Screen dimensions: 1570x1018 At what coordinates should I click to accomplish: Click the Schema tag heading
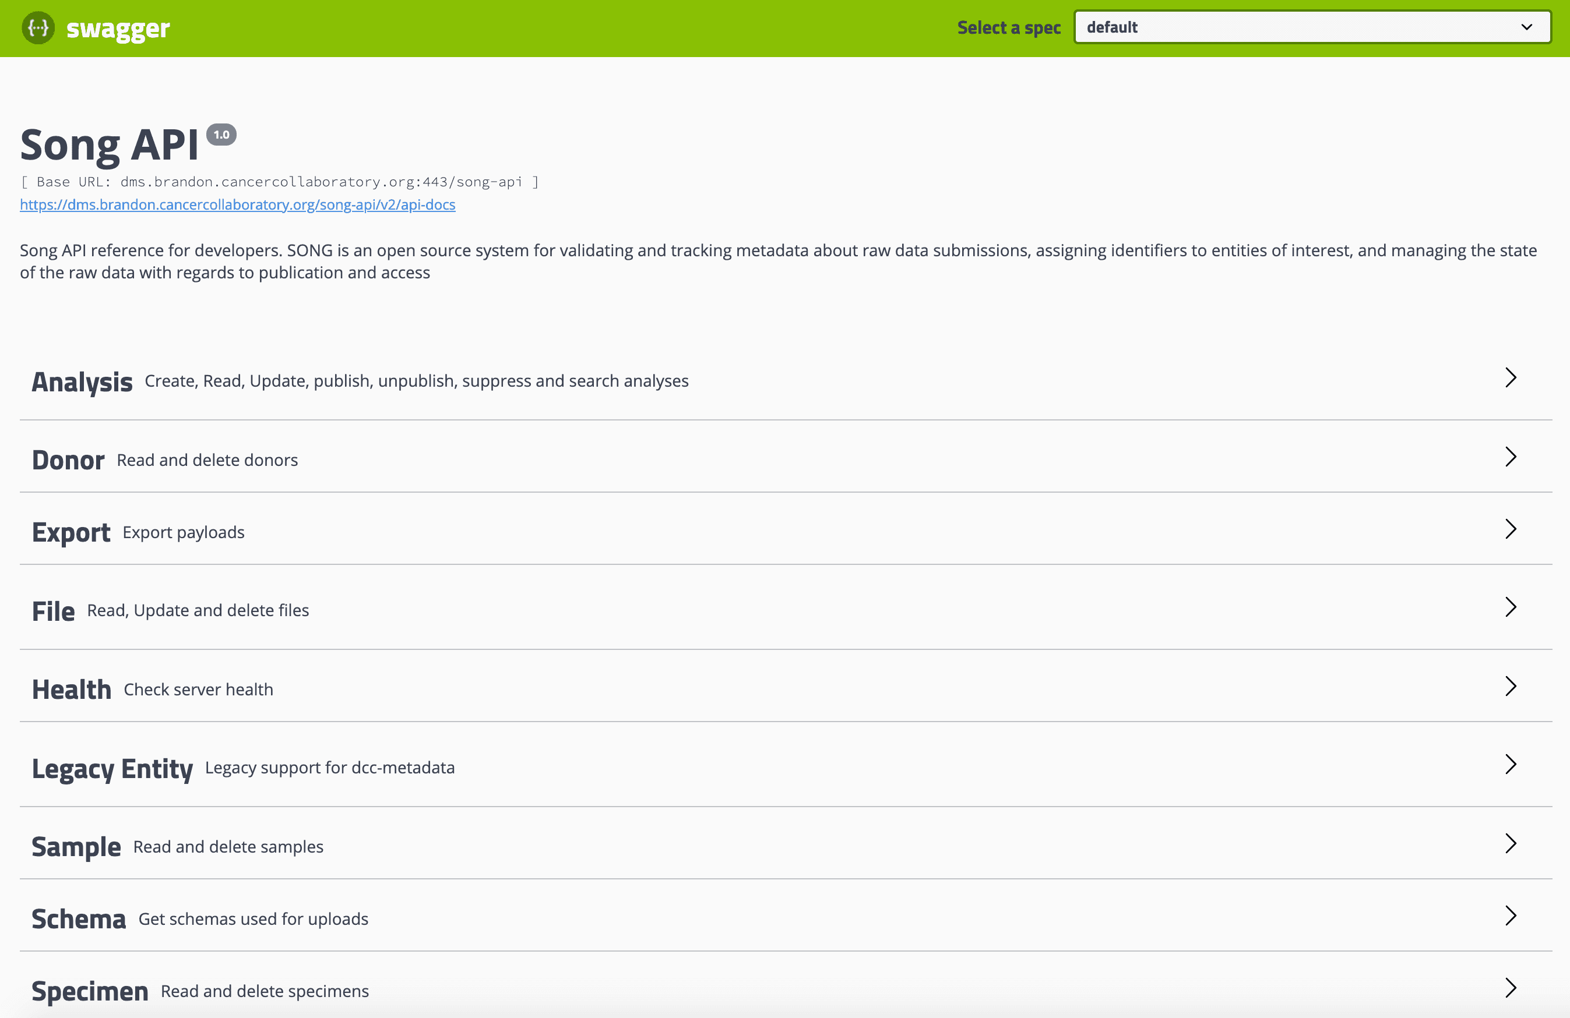coord(79,919)
